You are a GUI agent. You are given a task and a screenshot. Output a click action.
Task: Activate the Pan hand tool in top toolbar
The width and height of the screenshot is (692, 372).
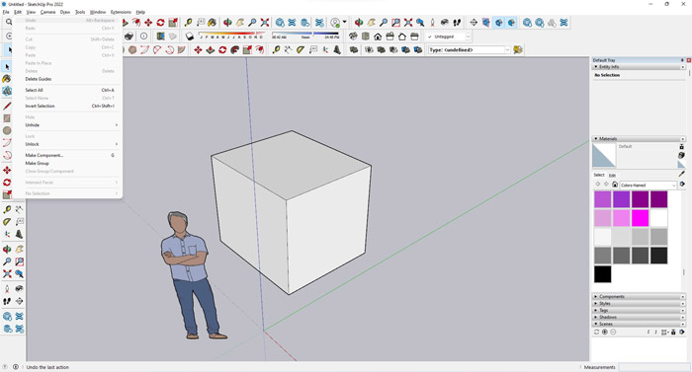click(239, 23)
